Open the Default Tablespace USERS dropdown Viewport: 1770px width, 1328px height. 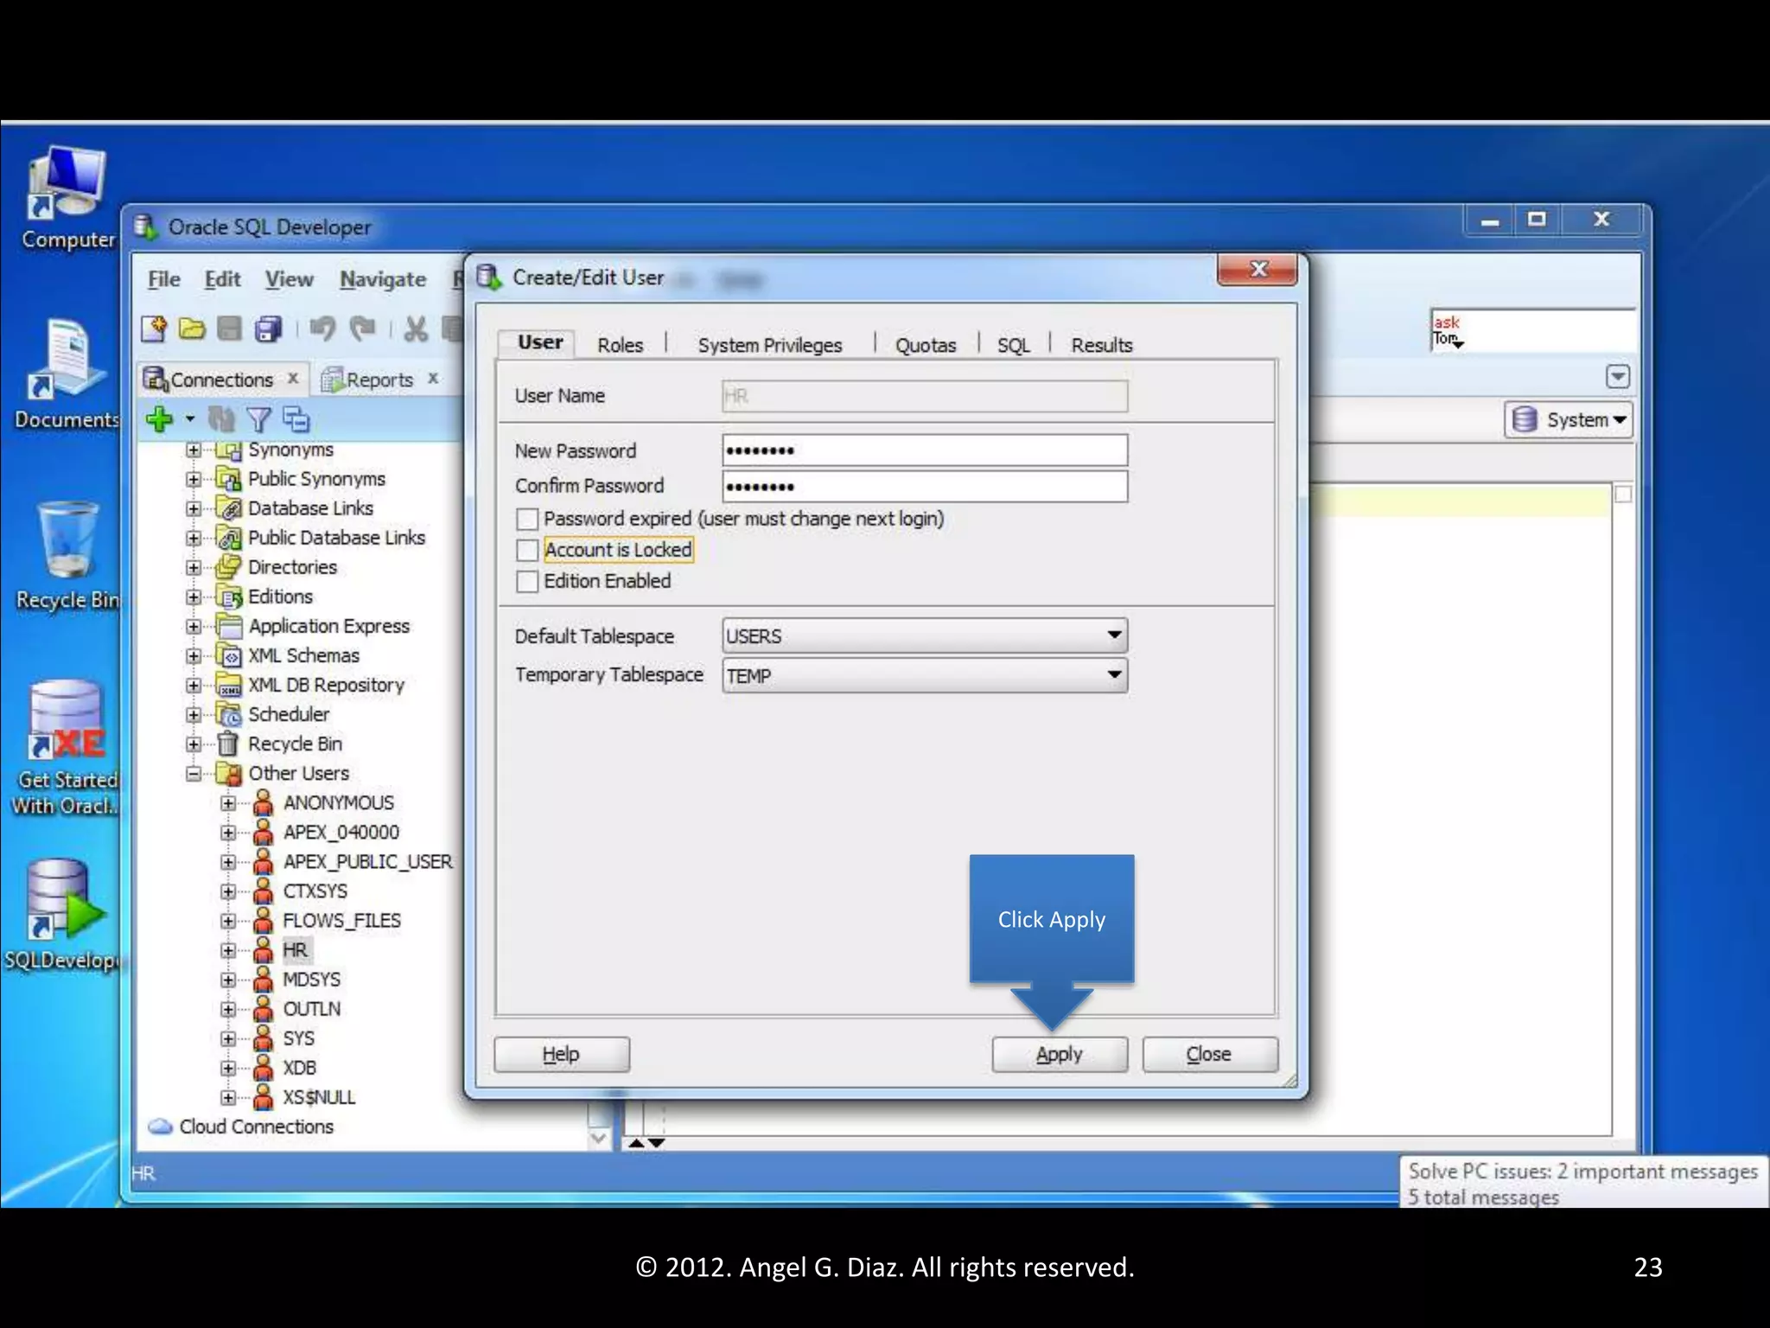(x=1114, y=635)
